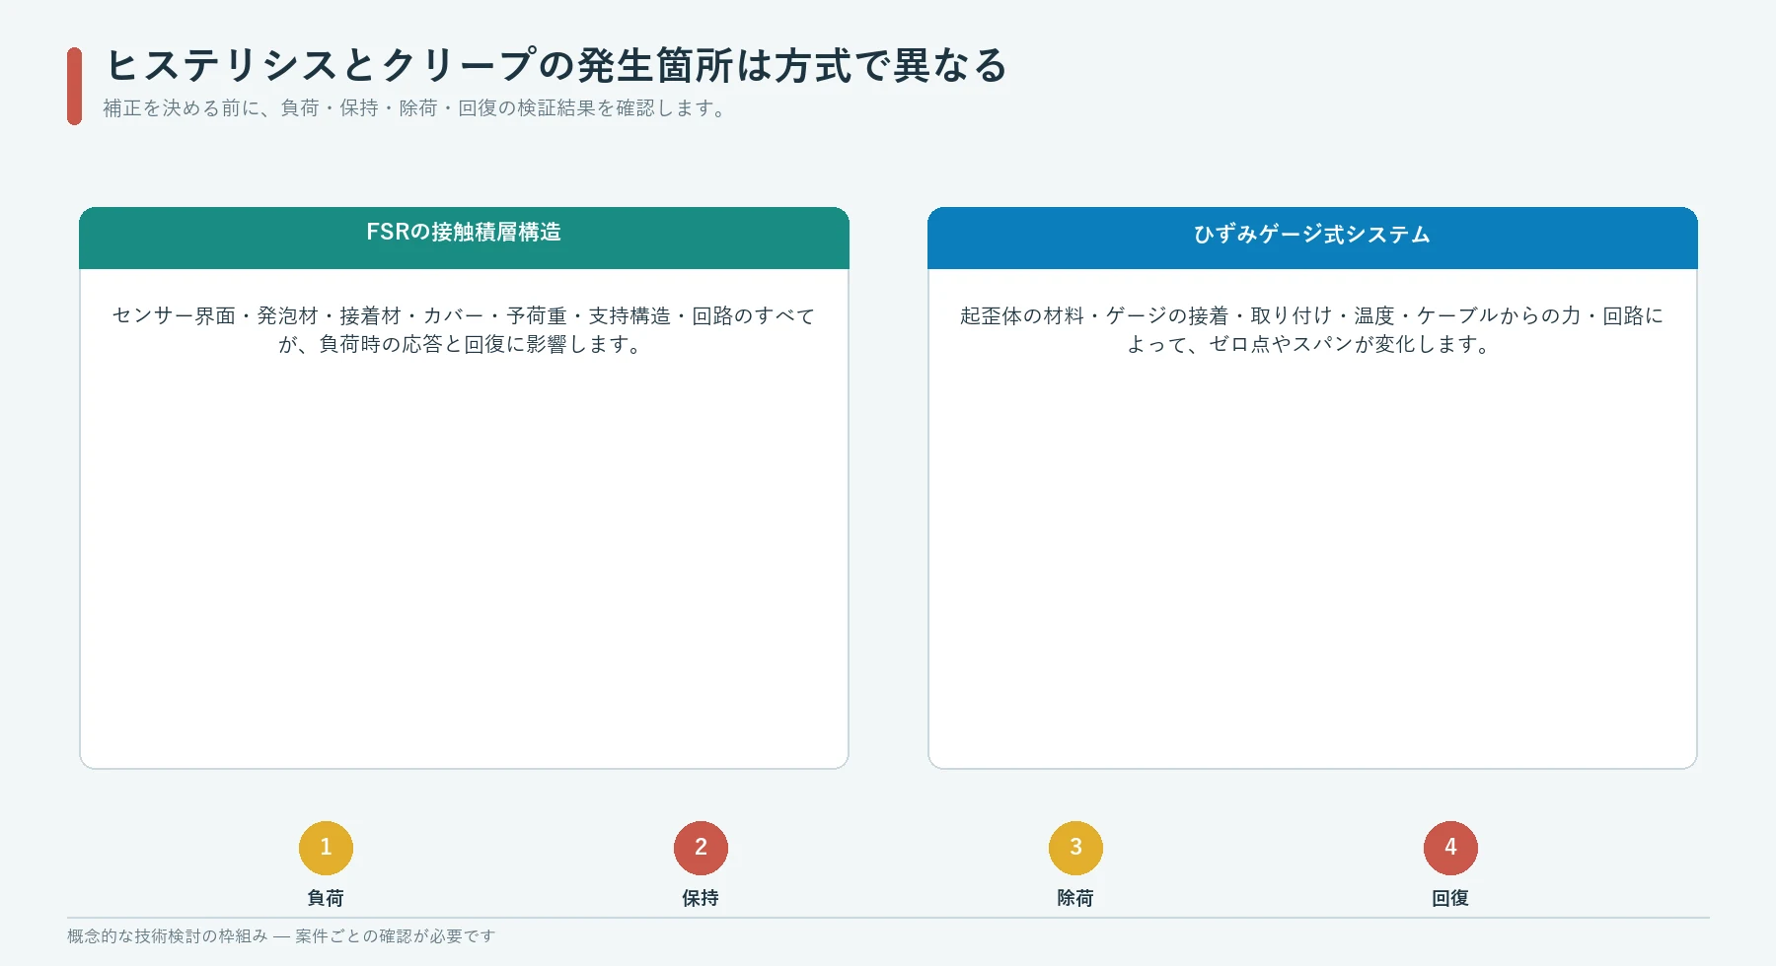
Task: Click the 負荷 label under step 1
Action: (x=326, y=898)
